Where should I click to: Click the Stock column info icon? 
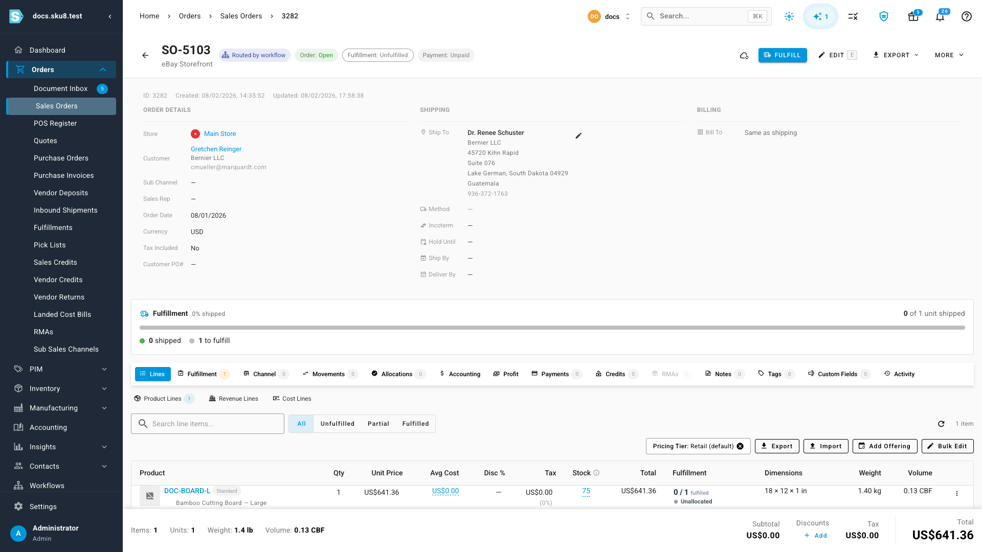point(596,473)
